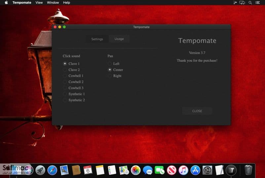Open Photos from the dock
Viewport: 265px width, 178px height.
pyautogui.click(x=136, y=170)
